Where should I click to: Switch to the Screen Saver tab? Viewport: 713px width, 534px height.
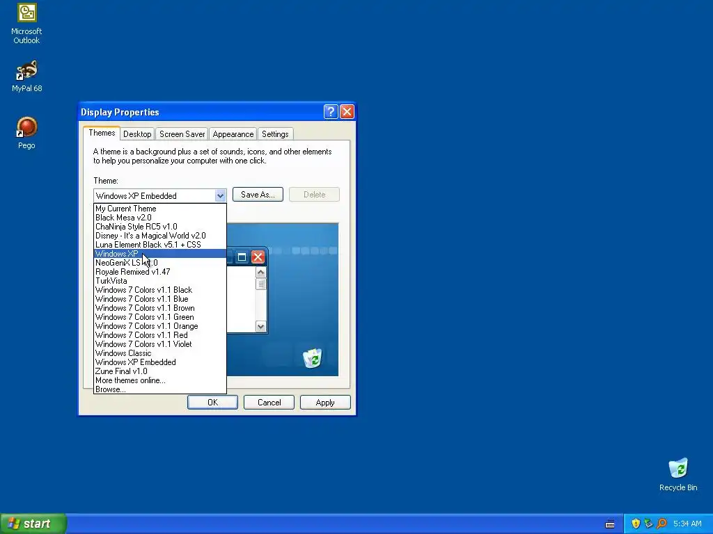pos(182,134)
